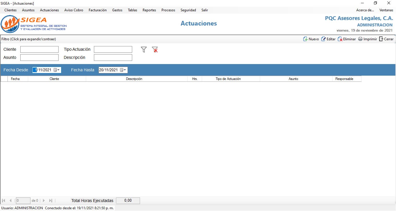Open the Gastos menu
This screenshot has width=396, height=211.
117,10
